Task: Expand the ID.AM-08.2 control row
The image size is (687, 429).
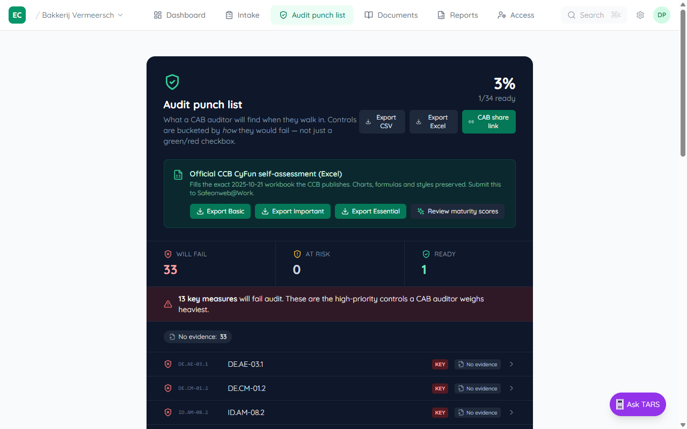Action: click(x=511, y=412)
